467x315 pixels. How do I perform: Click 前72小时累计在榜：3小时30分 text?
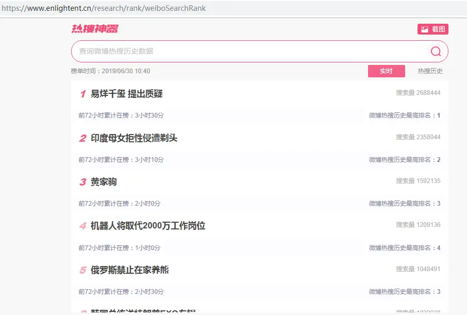121,115
